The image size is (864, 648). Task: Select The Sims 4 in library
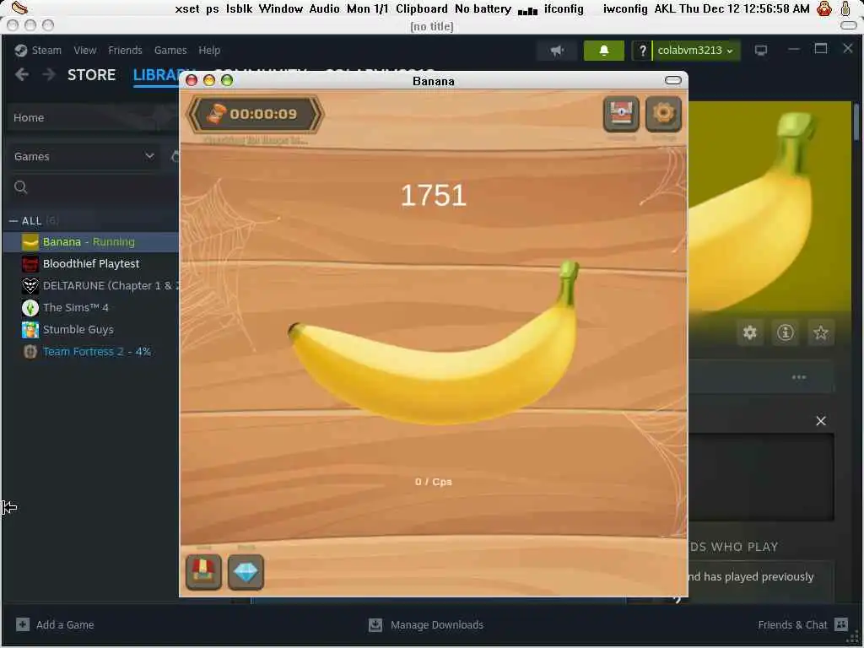91,307
